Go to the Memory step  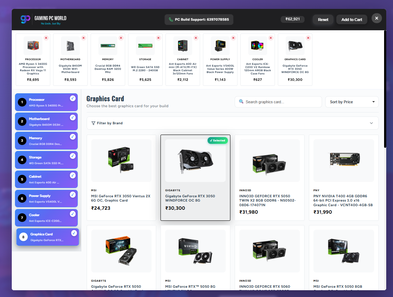coord(46,141)
